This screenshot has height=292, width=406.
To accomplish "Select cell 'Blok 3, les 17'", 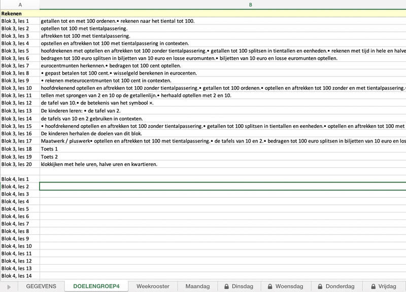I will tap(20, 141).
